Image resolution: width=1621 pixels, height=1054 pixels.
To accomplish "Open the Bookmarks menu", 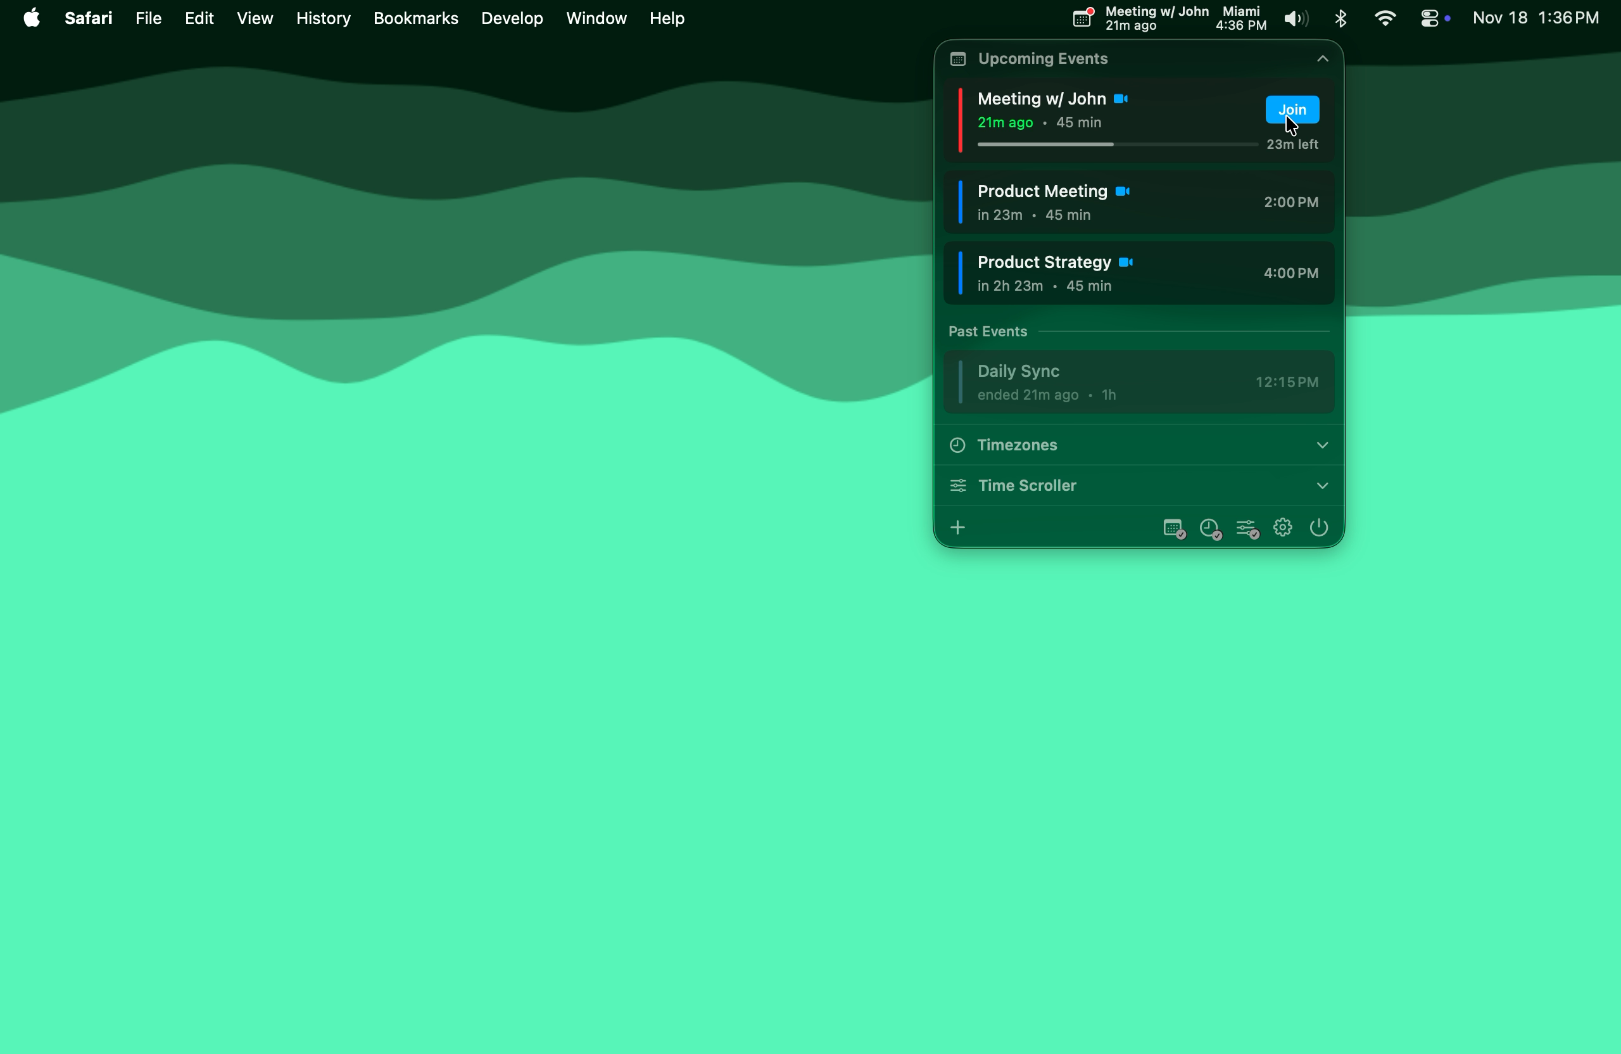I will (415, 18).
